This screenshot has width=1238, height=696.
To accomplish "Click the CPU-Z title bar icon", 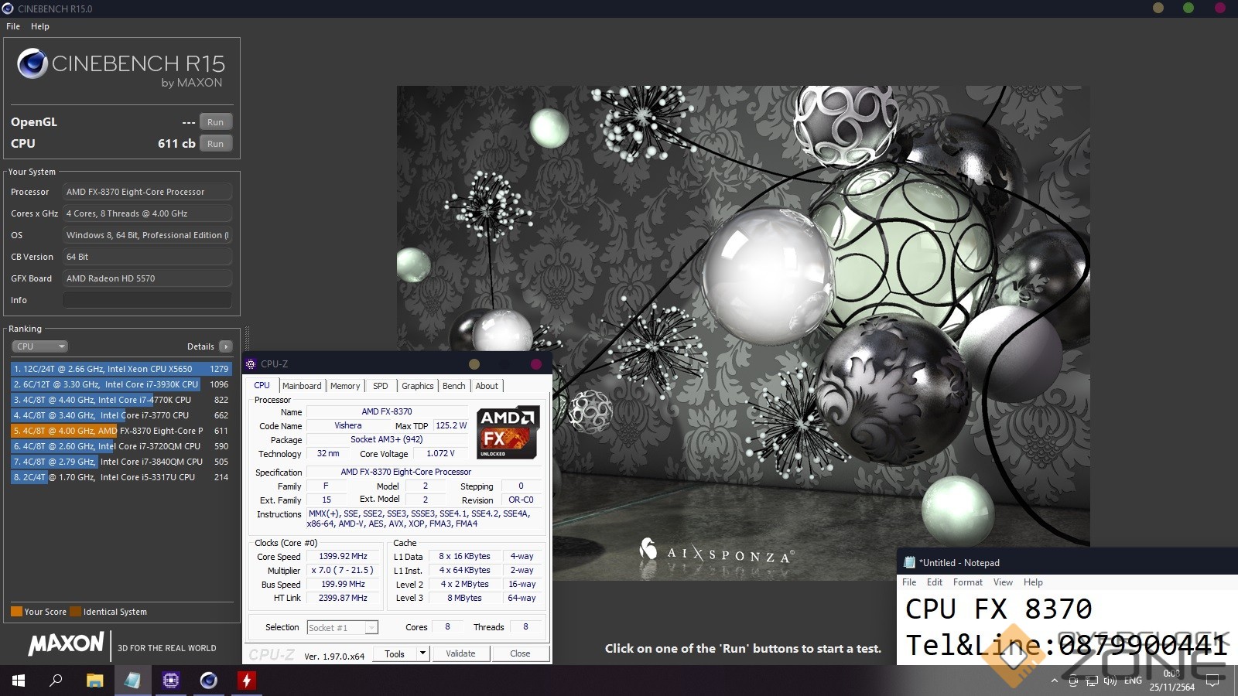I will [x=251, y=363].
